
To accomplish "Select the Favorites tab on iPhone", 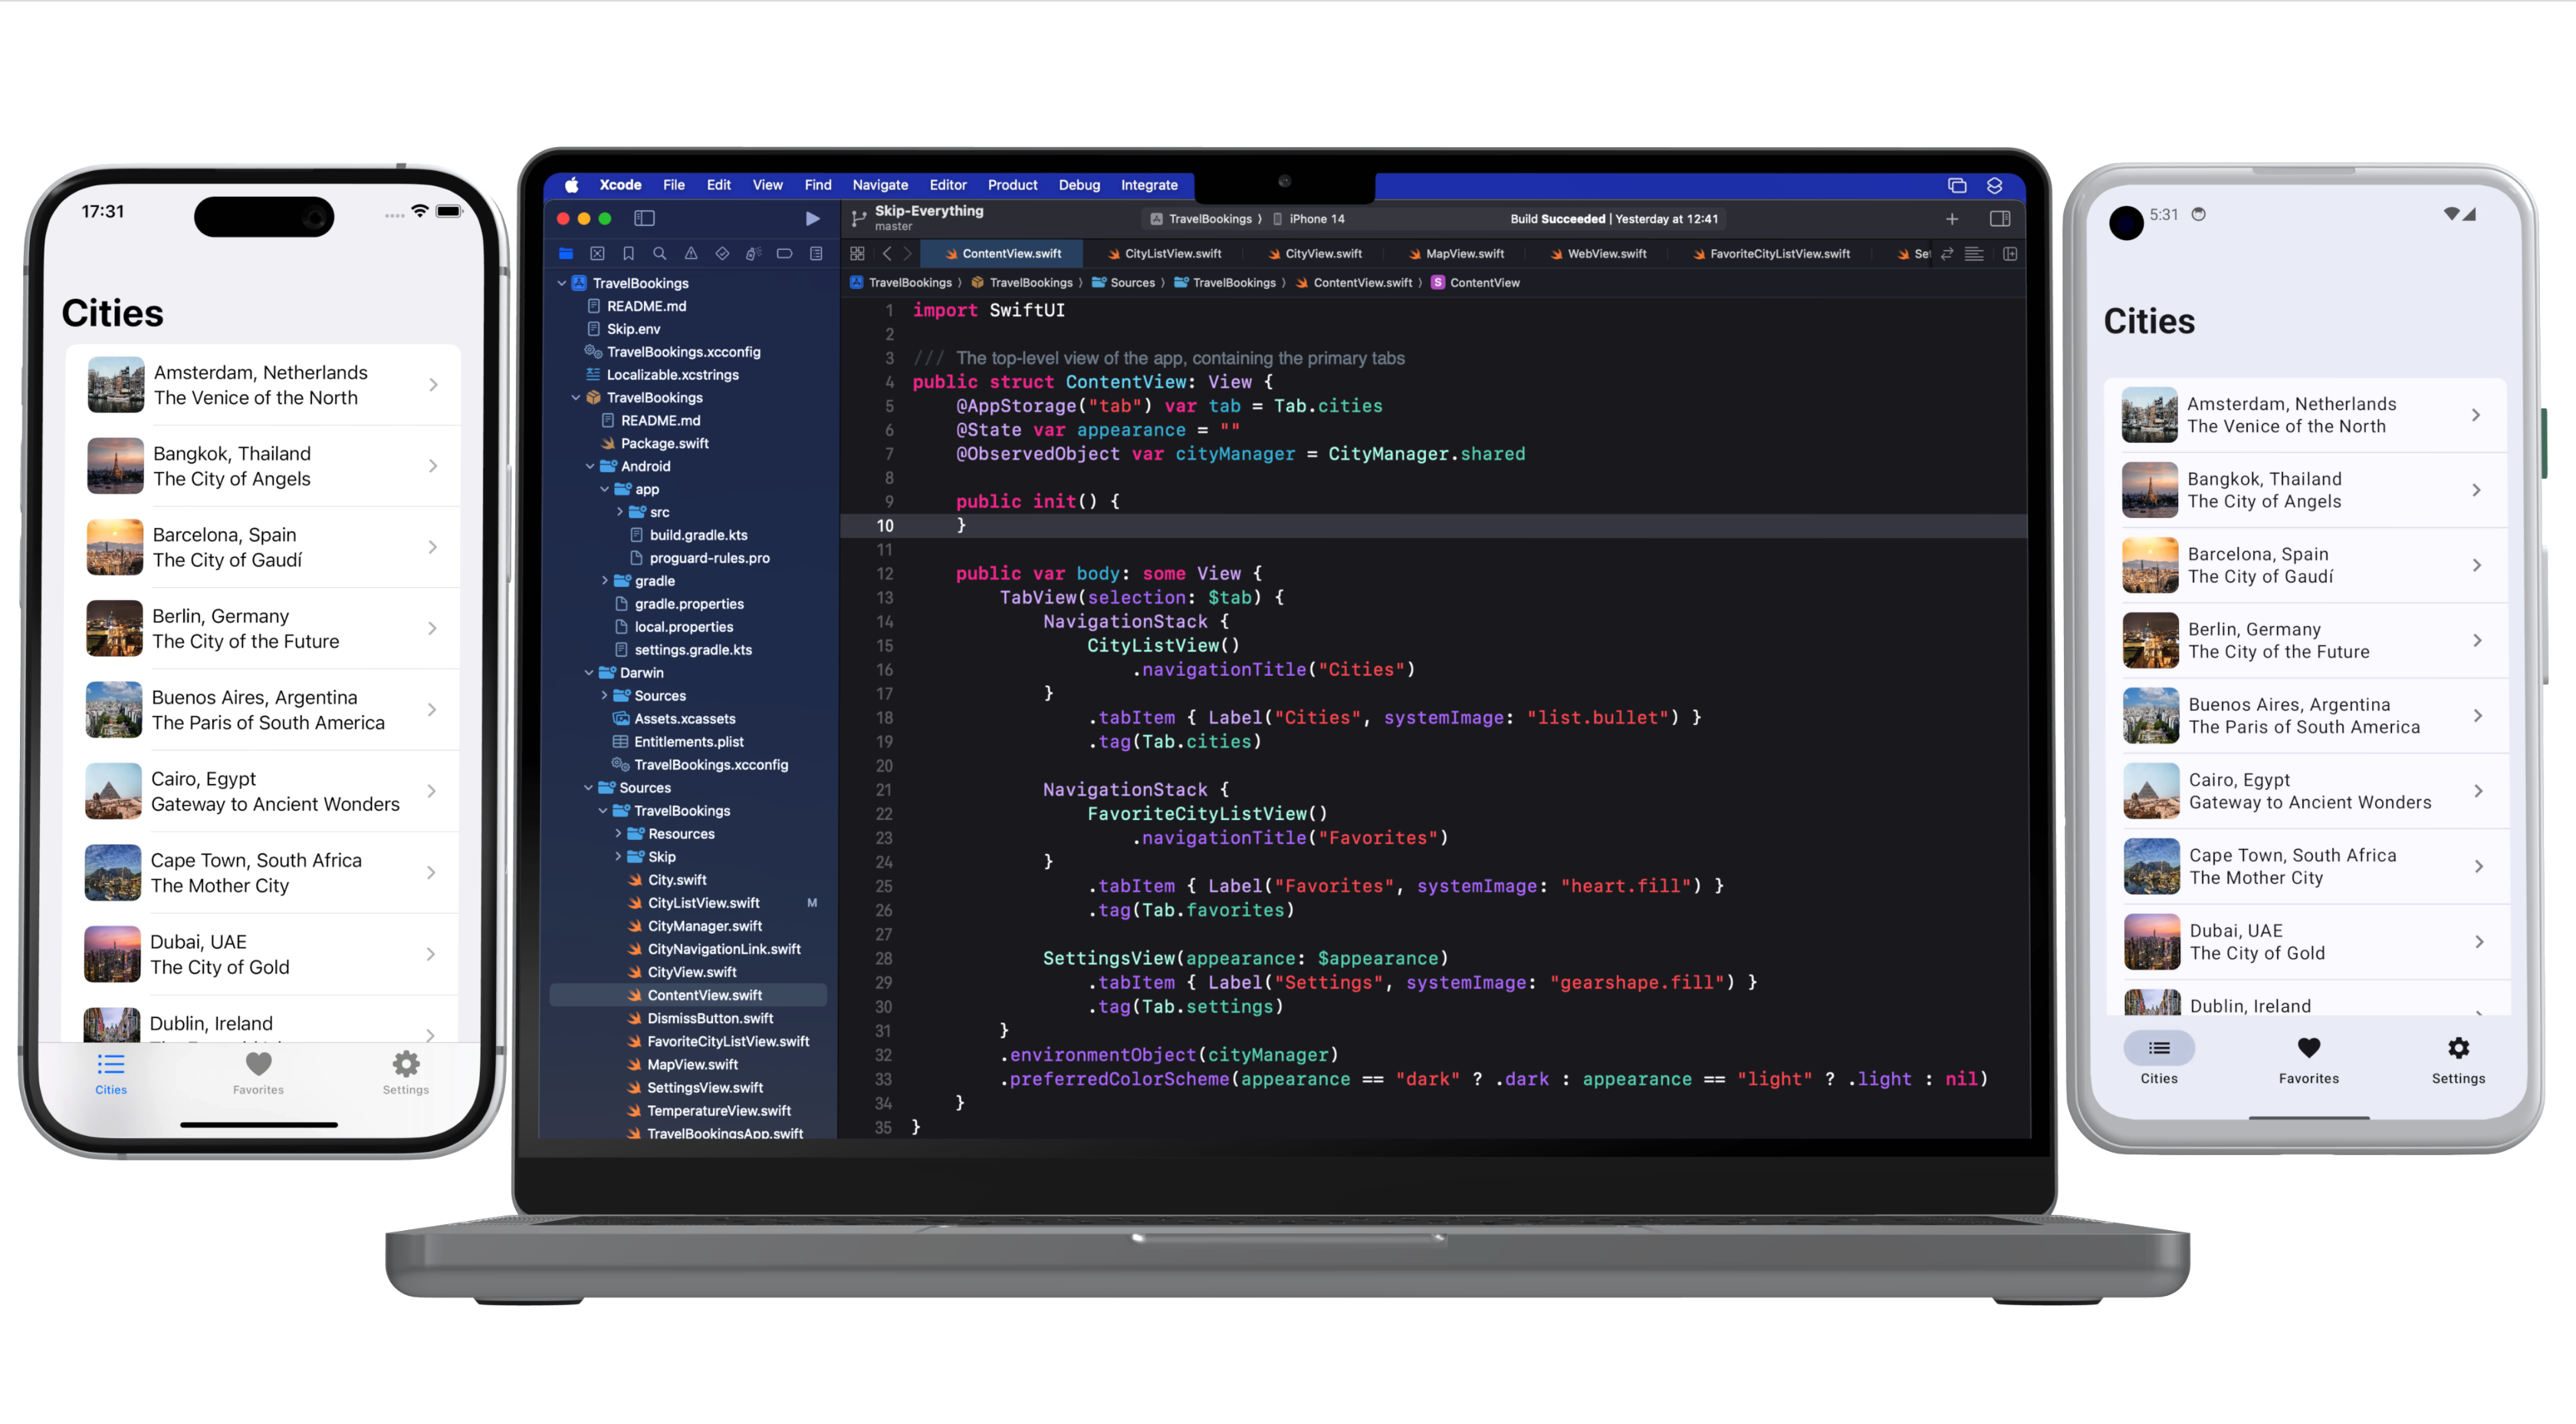I will pyautogui.click(x=258, y=1072).
